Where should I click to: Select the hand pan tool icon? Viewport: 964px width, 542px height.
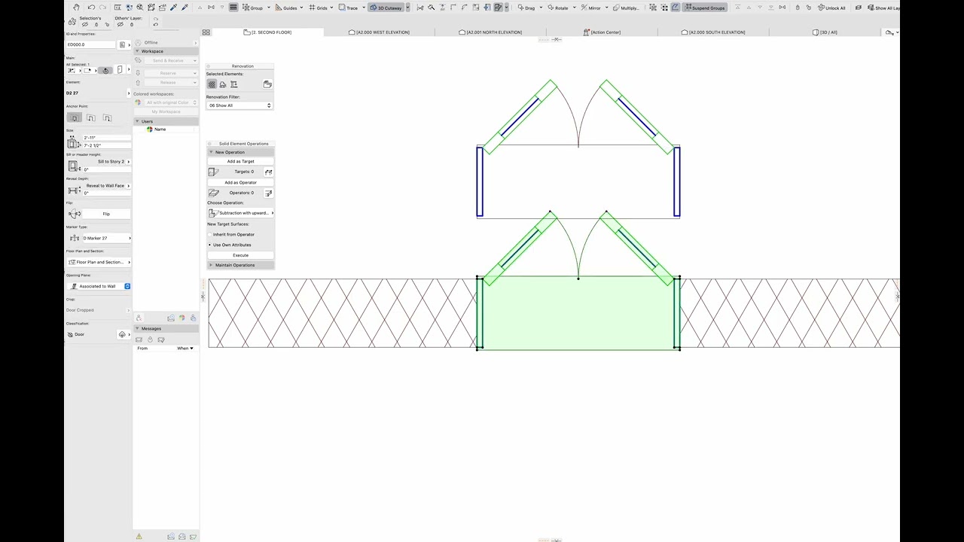(x=76, y=8)
